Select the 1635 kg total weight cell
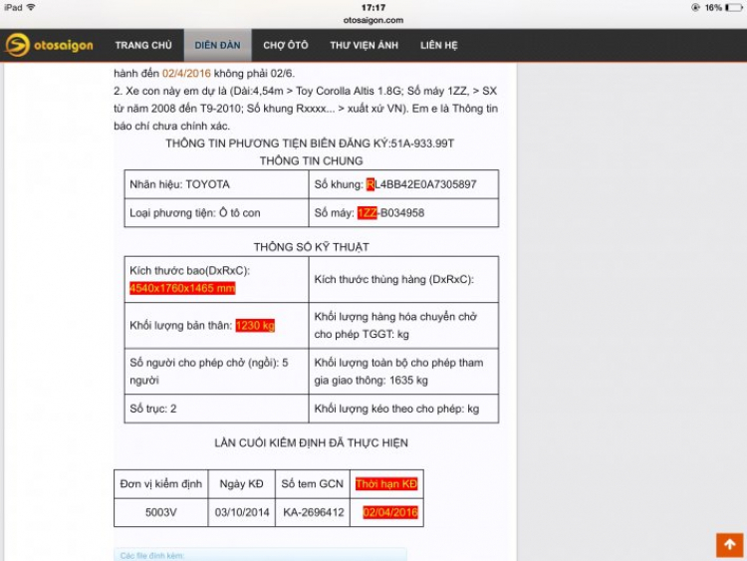The width and height of the screenshot is (747, 561). click(x=403, y=372)
